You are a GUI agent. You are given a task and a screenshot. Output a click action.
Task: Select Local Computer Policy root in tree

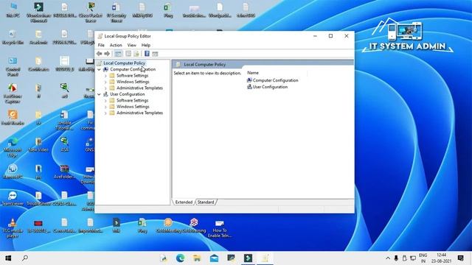124,63
